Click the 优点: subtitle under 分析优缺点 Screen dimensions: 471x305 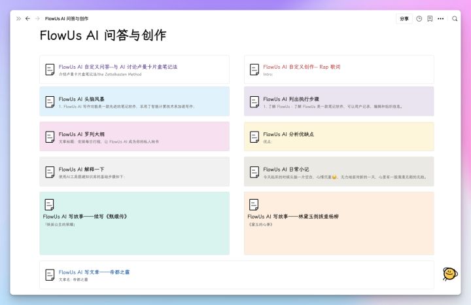coord(268,141)
